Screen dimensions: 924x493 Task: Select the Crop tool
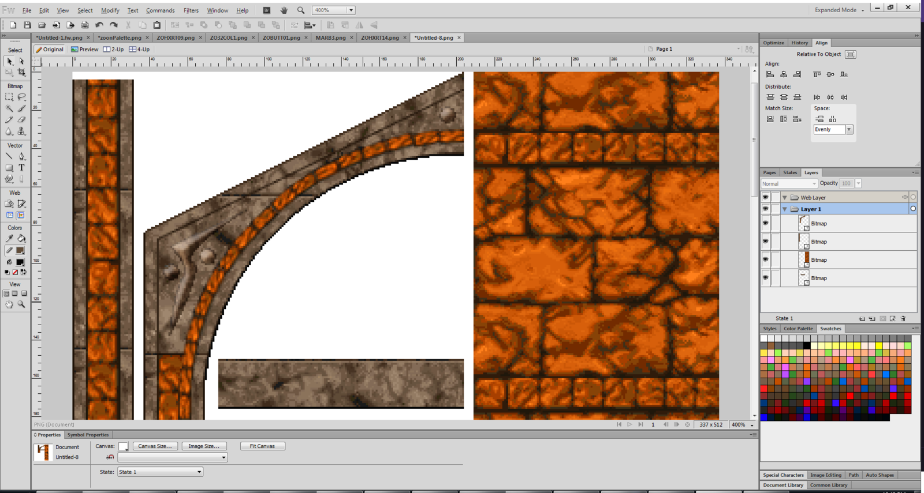(21, 72)
